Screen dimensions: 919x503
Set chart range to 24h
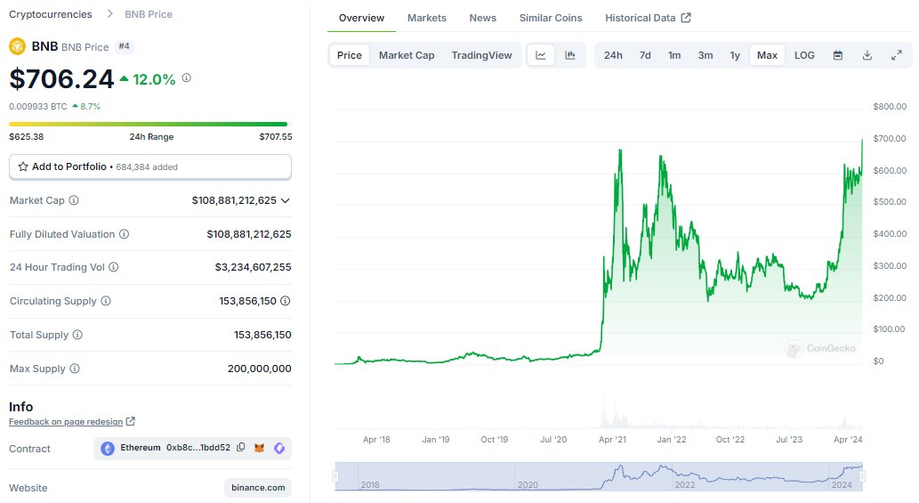coord(613,55)
